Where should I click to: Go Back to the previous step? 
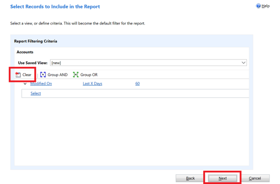[190, 178]
